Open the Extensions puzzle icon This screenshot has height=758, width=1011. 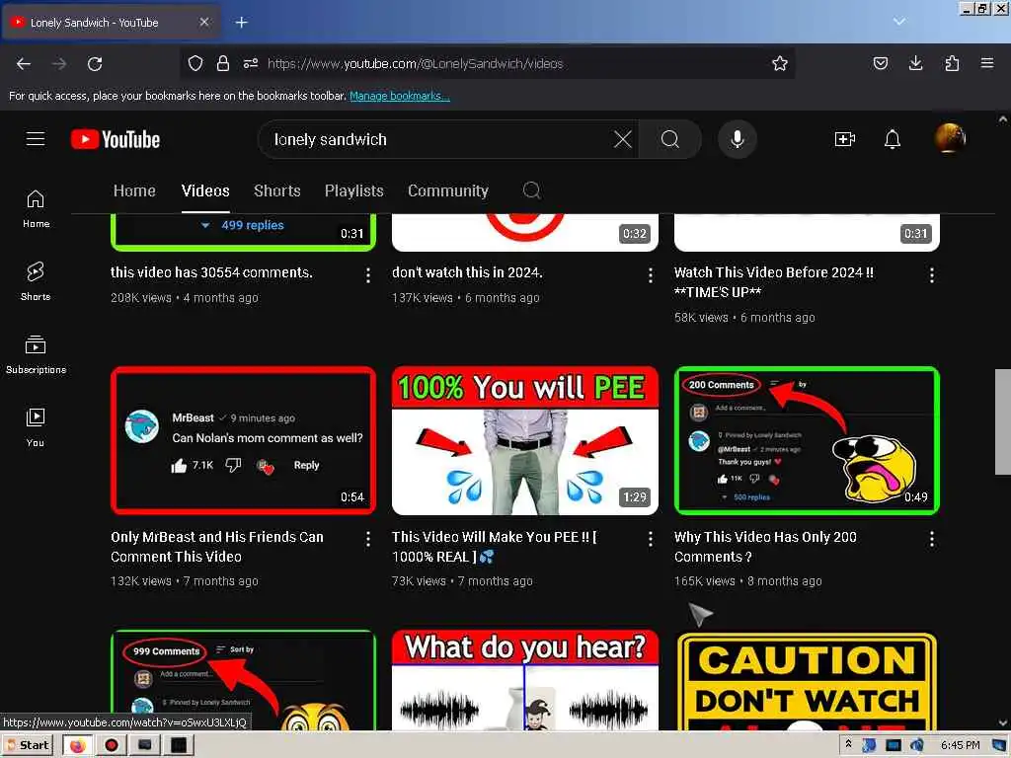pyautogui.click(x=952, y=63)
